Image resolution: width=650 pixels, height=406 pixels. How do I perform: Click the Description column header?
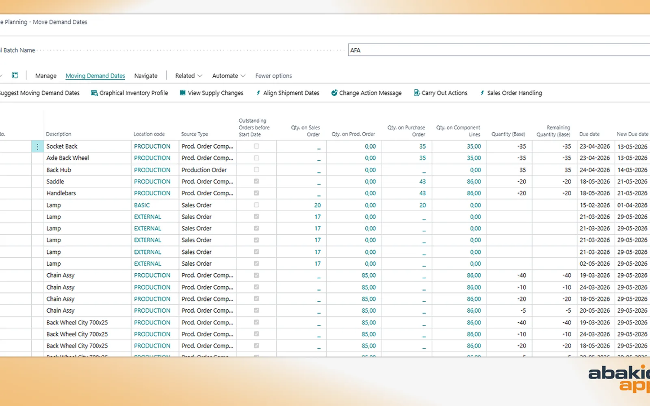58,134
